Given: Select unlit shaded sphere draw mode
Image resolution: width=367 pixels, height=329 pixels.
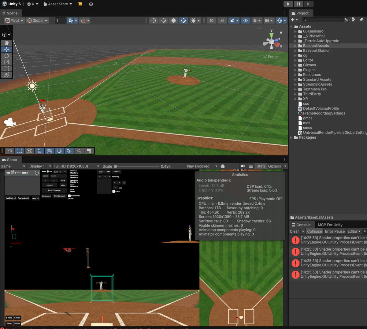Looking at the screenshot, I should pos(173,21).
